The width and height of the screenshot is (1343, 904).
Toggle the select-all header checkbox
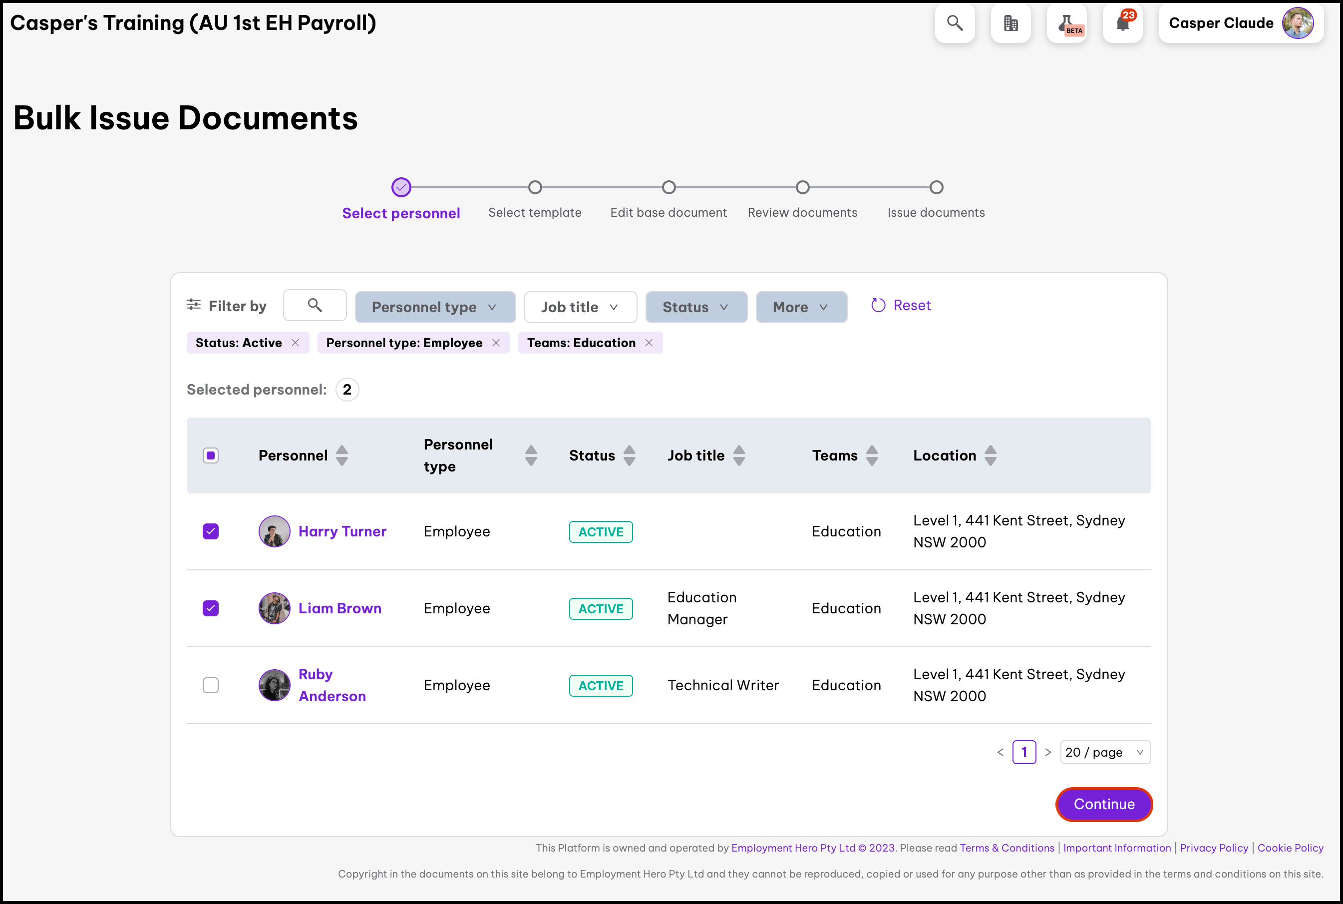click(x=211, y=455)
